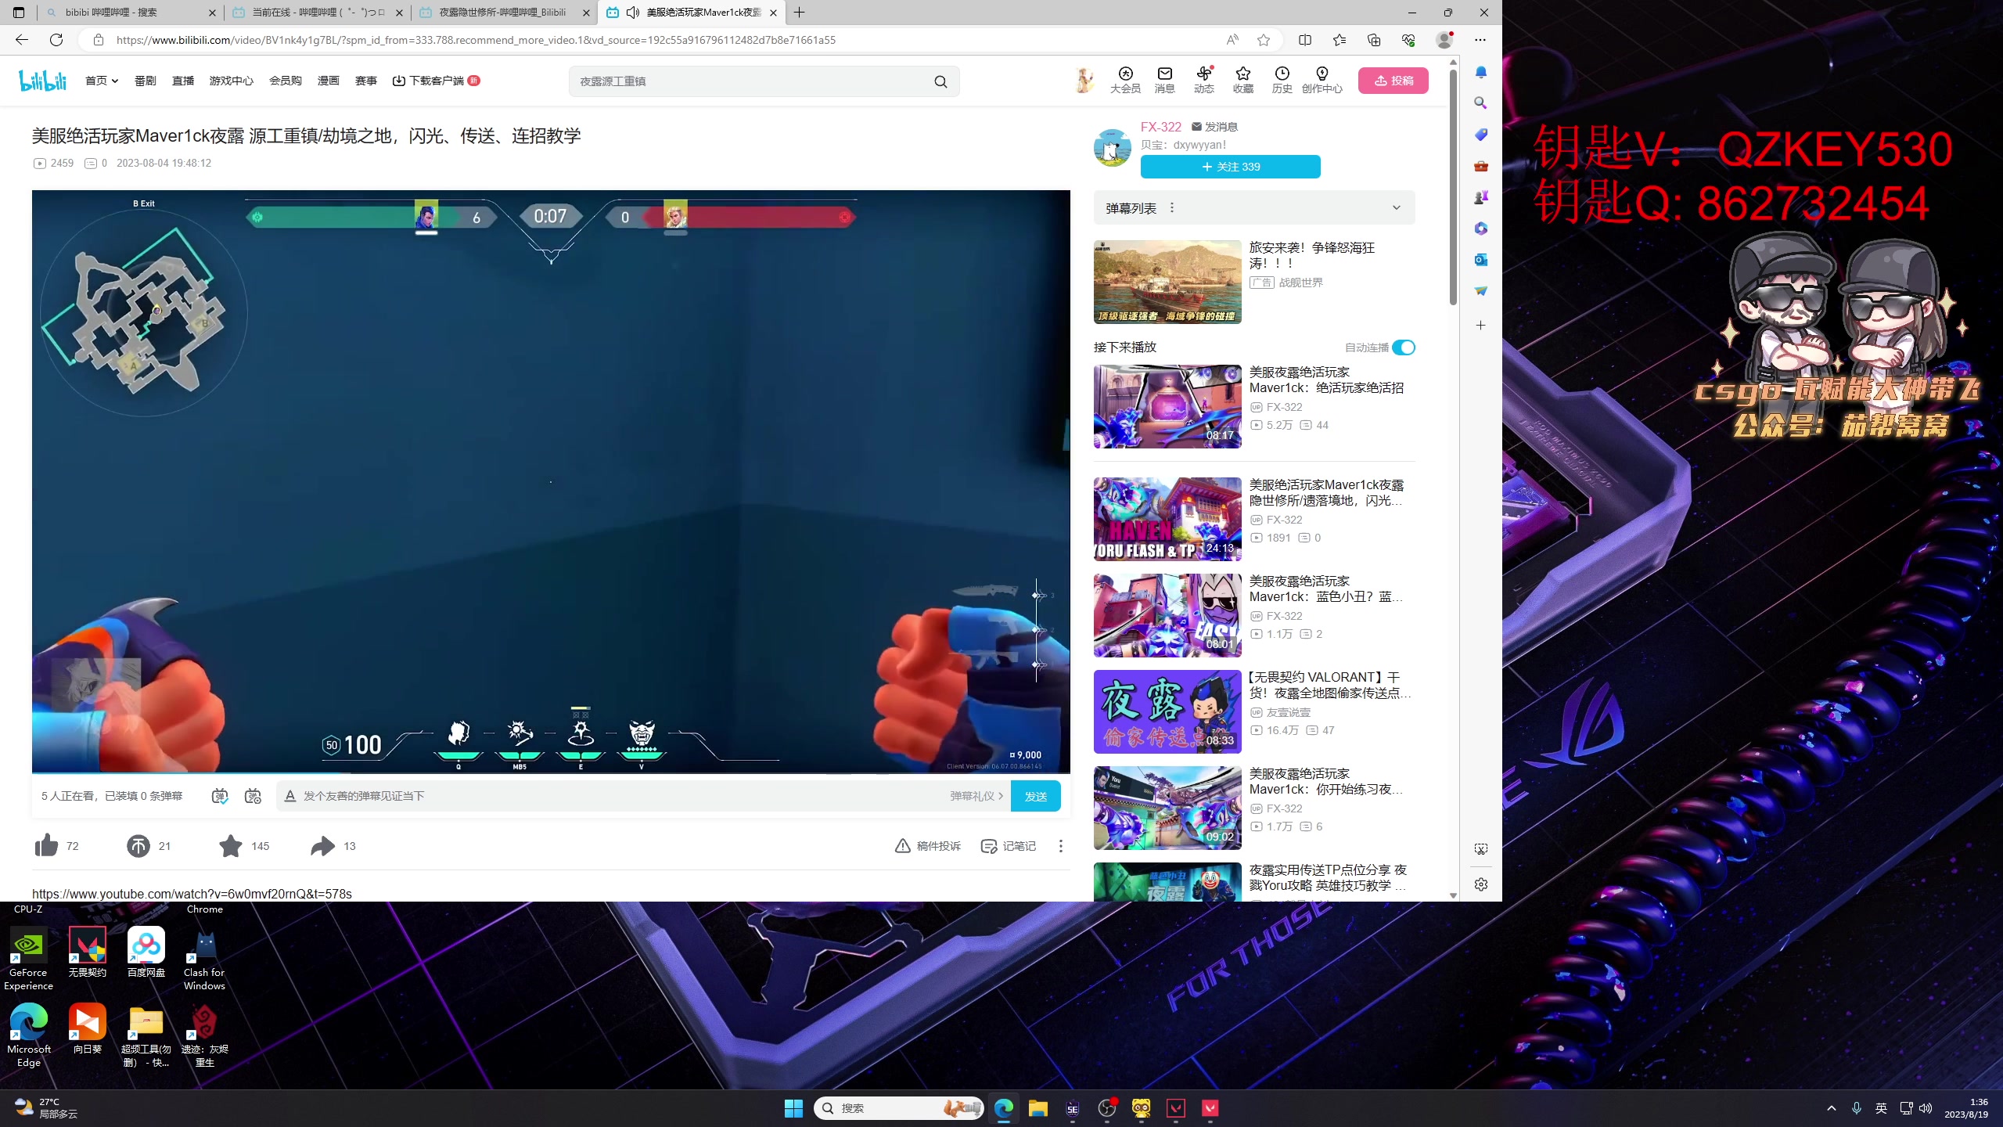Open 直播 in navigation bar
Screen dimensions: 2003x1127
click(182, 81)
